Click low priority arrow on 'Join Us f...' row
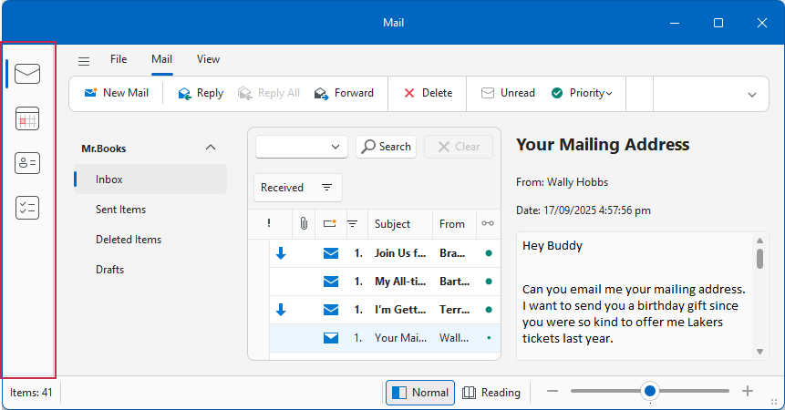Image resolution: width=785 pixels, height=410 pixels. pos(281,253)
